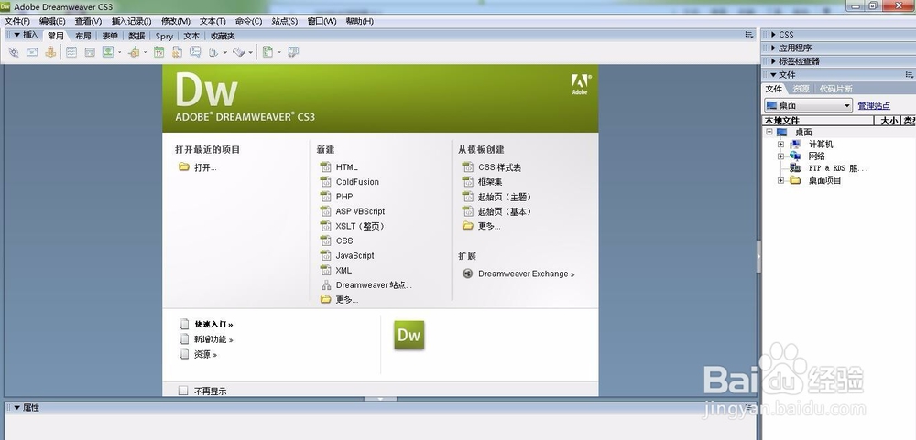The height and width of the screenshot is (440, 916).
Task: Collapse the 文件 panel group
Action: [x=773, y=75]
